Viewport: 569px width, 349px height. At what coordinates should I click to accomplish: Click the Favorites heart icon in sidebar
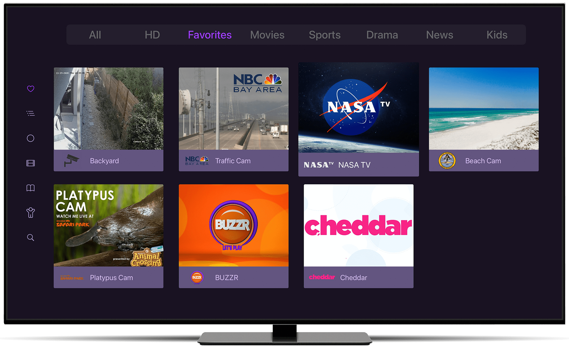pos(31,89)
